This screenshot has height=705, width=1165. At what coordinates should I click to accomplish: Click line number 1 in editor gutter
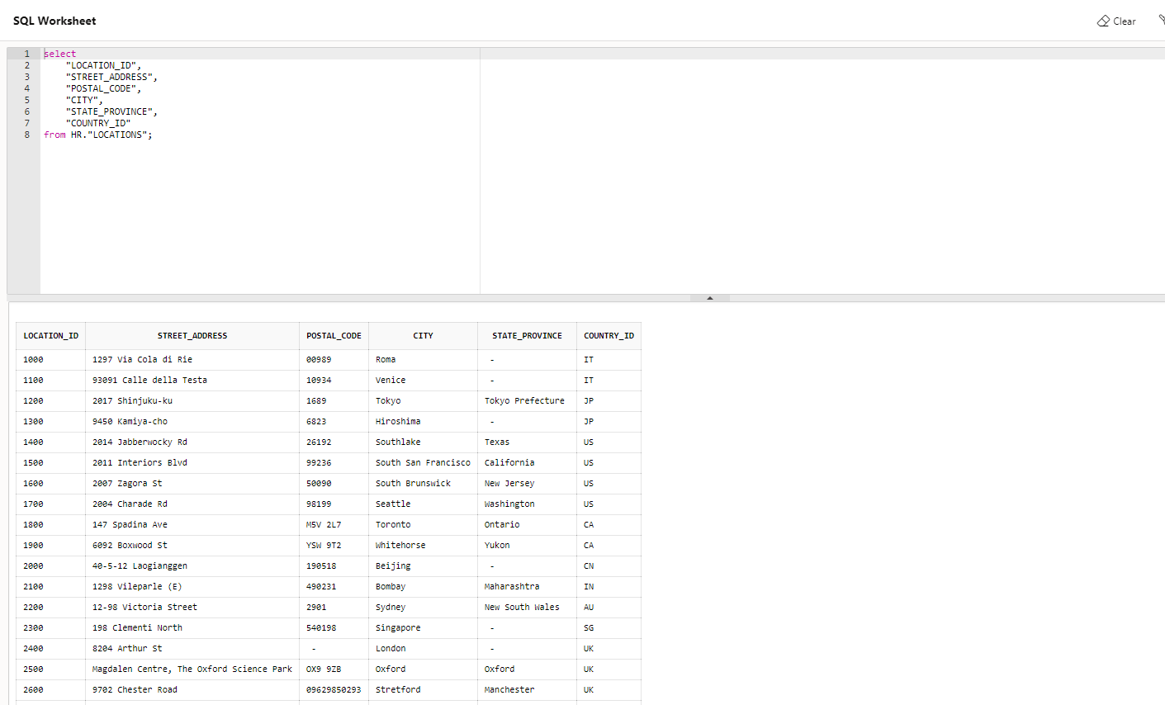pyautogui.click(x=26, y=53)
